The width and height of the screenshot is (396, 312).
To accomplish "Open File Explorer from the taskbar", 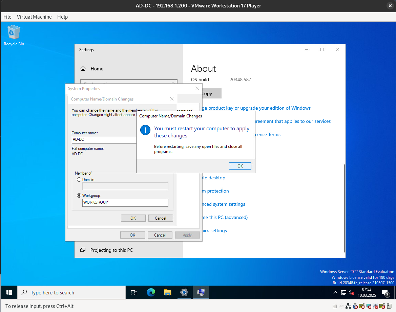I will pyautogui.click(x=167, y=292).
